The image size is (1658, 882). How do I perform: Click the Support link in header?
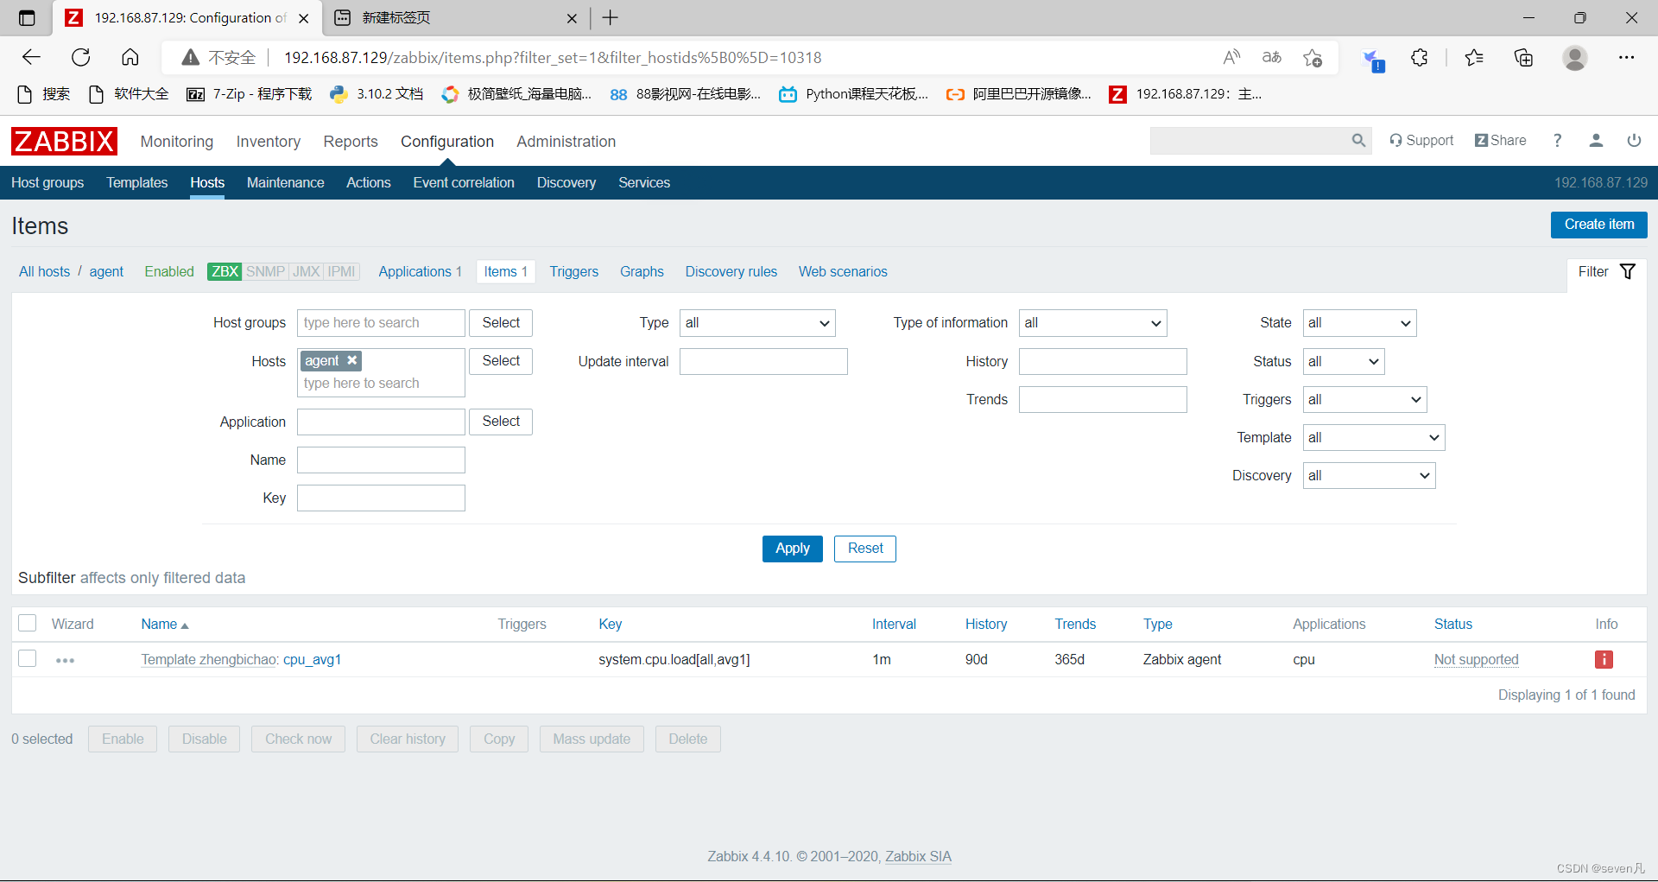(1421, 141)
